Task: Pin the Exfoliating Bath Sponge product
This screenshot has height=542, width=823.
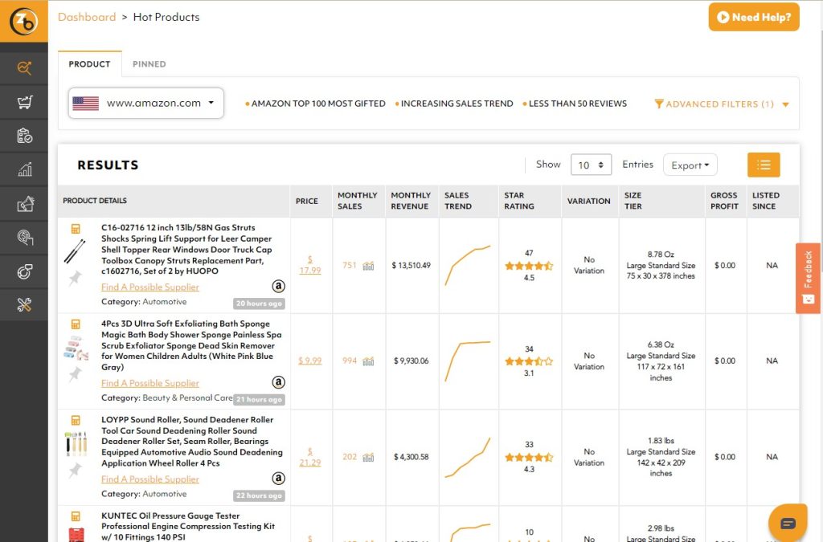Action: tap(76, 374)
